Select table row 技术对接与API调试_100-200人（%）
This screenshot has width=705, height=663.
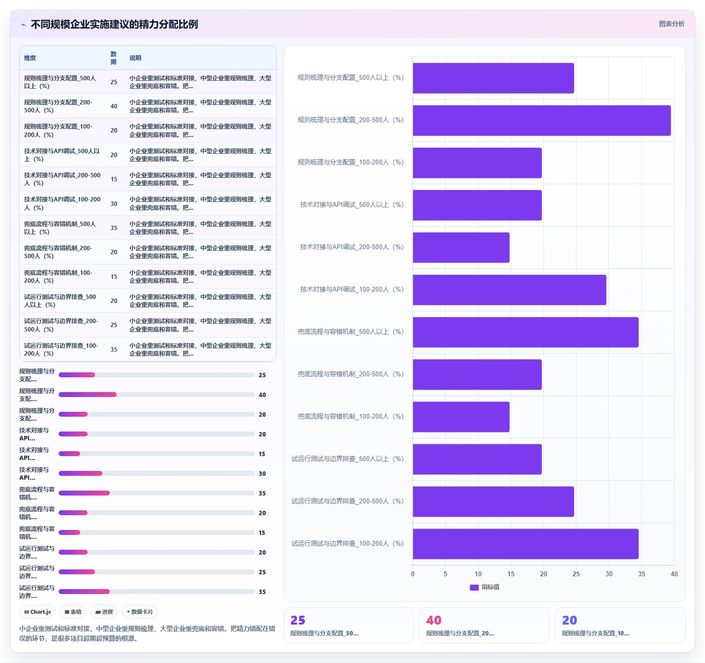click(x=148, y=203)
